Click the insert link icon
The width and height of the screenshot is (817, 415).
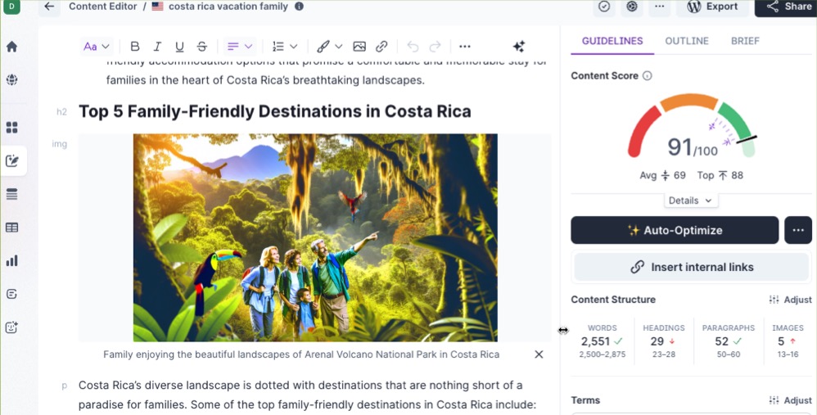(x=381, y=47)
